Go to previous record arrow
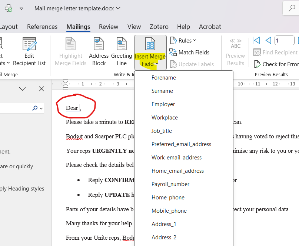The height and width of the screenshot is (246, 299). tap(268, 40)
